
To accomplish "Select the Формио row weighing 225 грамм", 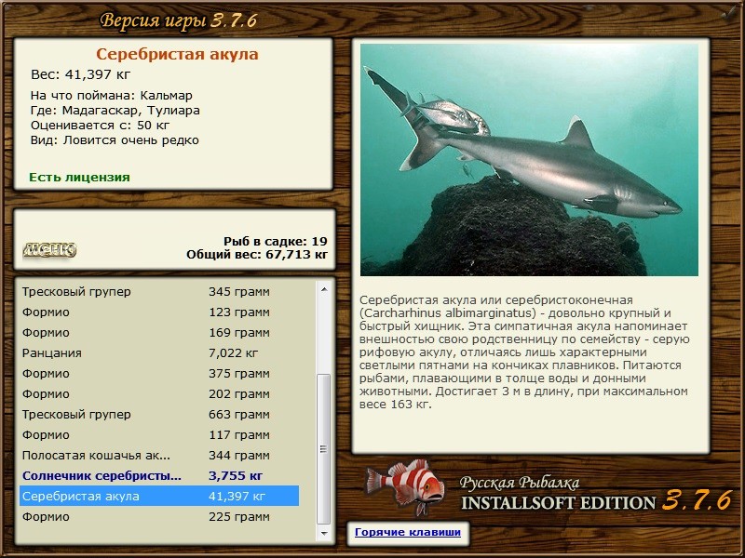I will (159, 516).
